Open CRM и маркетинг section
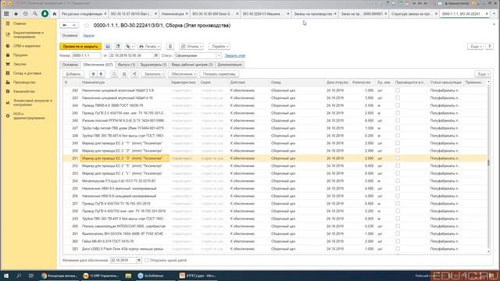The image size is (500, 281). pyautogui.click(x=27, y=46)
